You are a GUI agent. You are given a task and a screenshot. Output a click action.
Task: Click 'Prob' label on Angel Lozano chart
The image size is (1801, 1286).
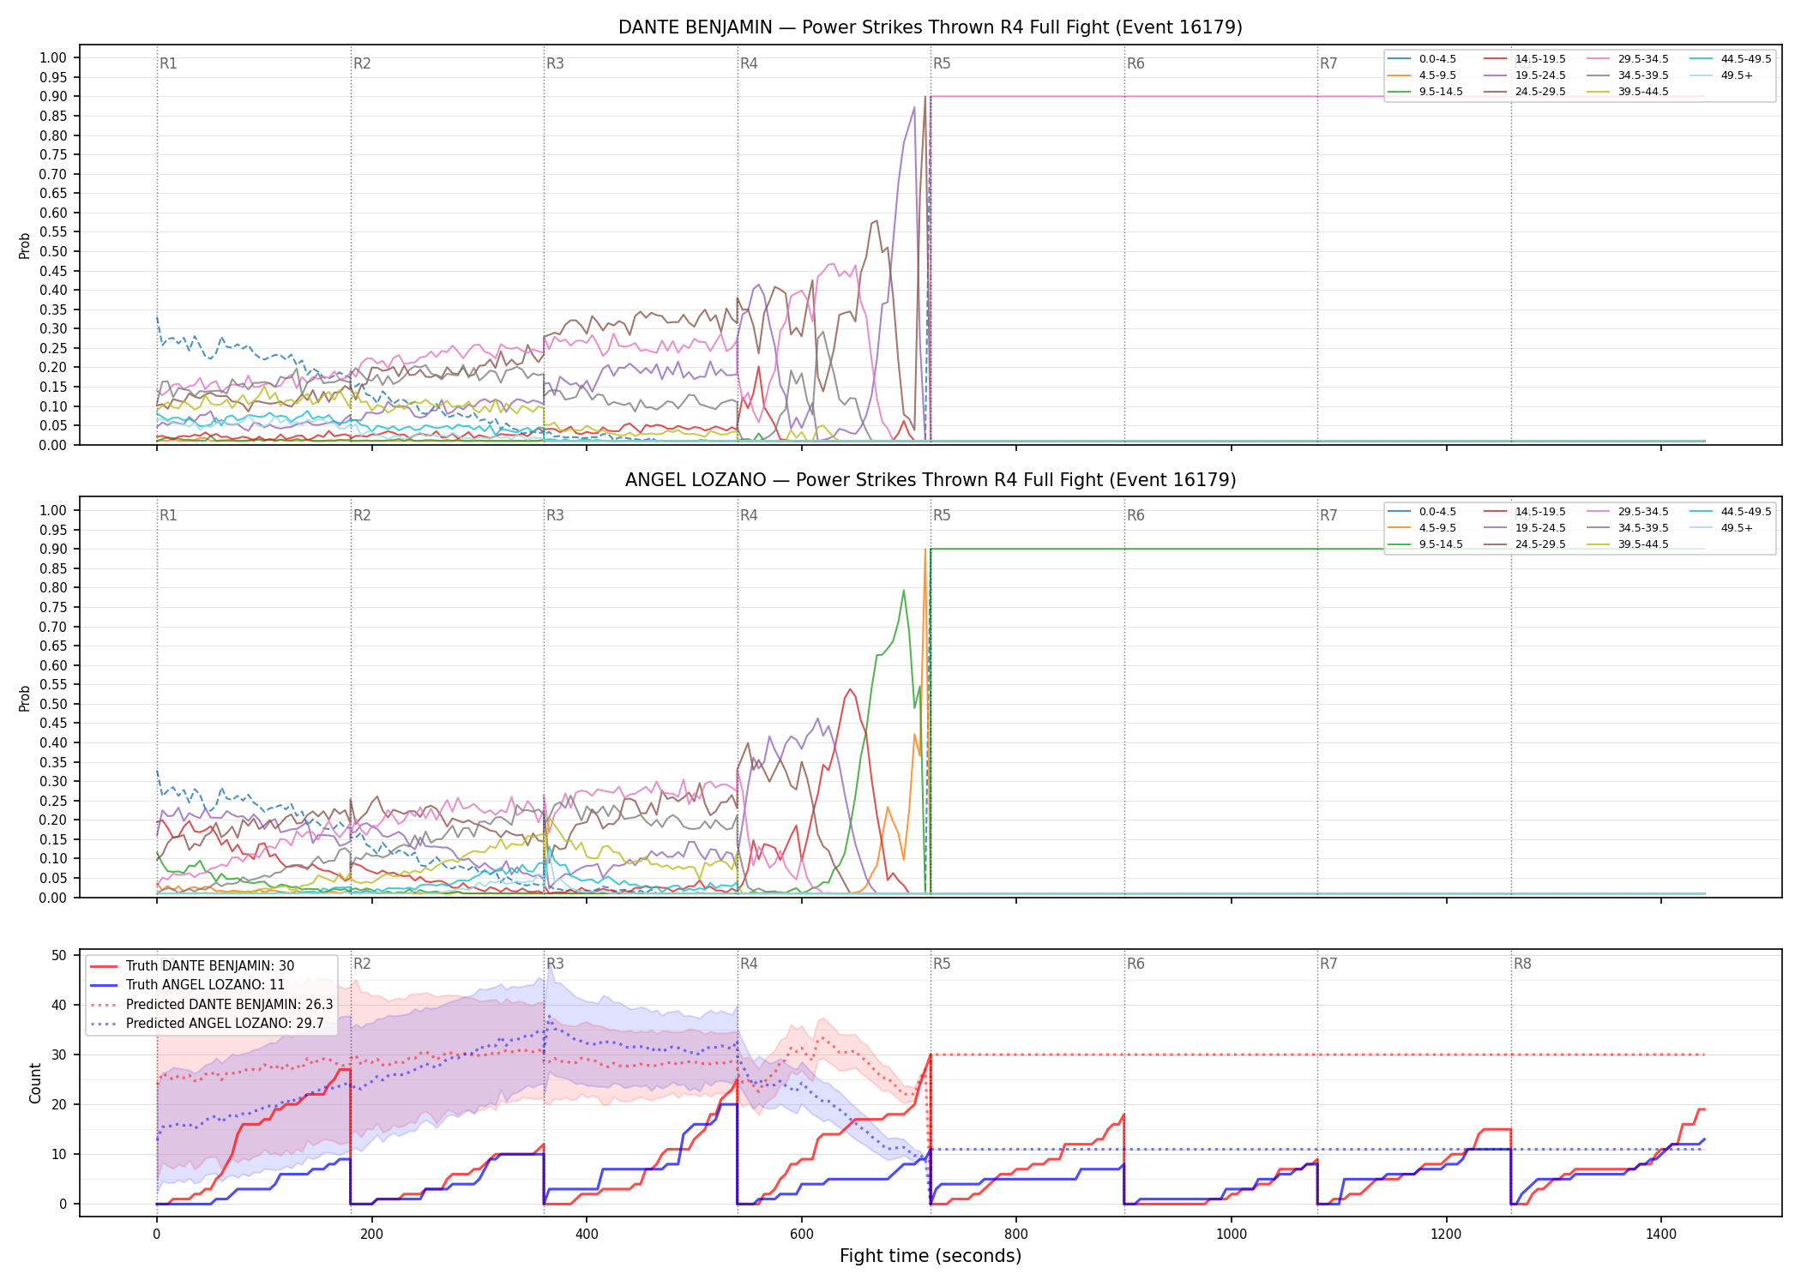(x=25, y=698)
